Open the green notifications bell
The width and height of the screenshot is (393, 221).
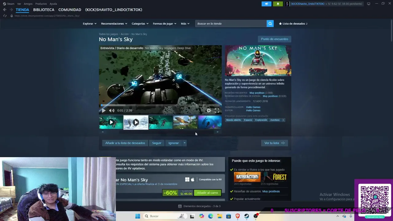(278, 4)
